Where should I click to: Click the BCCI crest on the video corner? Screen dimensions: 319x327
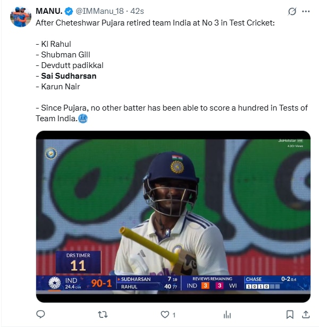coord(51,153)
